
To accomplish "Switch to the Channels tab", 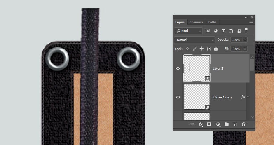I will [196, 22].
